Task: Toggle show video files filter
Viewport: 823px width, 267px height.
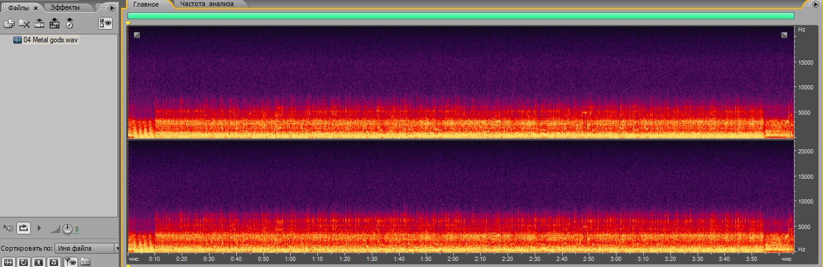Action: [39, 262]
